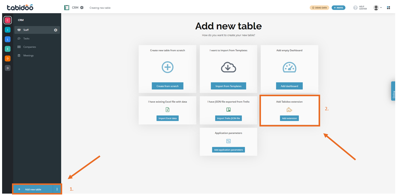The width and height of the screenshot is (397, 196).
Task: Select the teal I application icon
Action: [x=8, y=30]
